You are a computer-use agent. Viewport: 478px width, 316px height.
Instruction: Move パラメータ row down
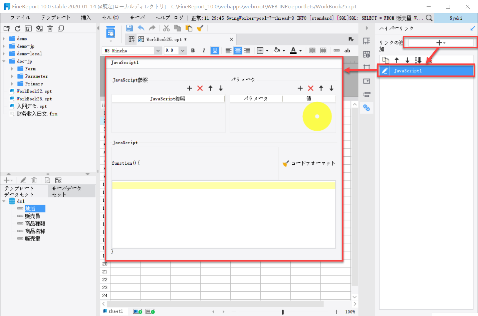click(331, 88)
